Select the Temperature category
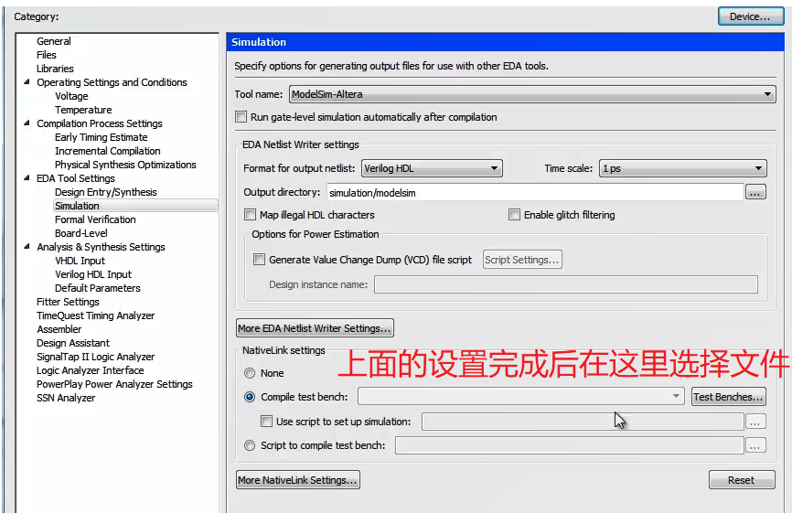This screenshot has width=792, height=513. point(83,110)
